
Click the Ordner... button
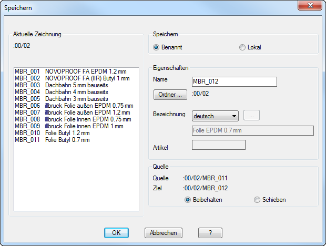[170, 95]
